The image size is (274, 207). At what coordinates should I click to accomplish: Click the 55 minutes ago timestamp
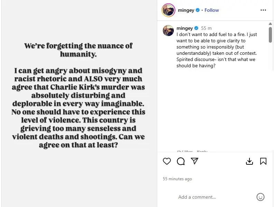(x=177, y=179)
